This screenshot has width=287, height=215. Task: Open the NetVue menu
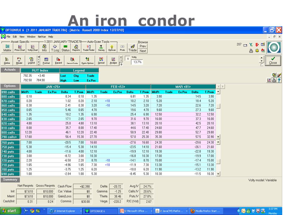(42, 36)
